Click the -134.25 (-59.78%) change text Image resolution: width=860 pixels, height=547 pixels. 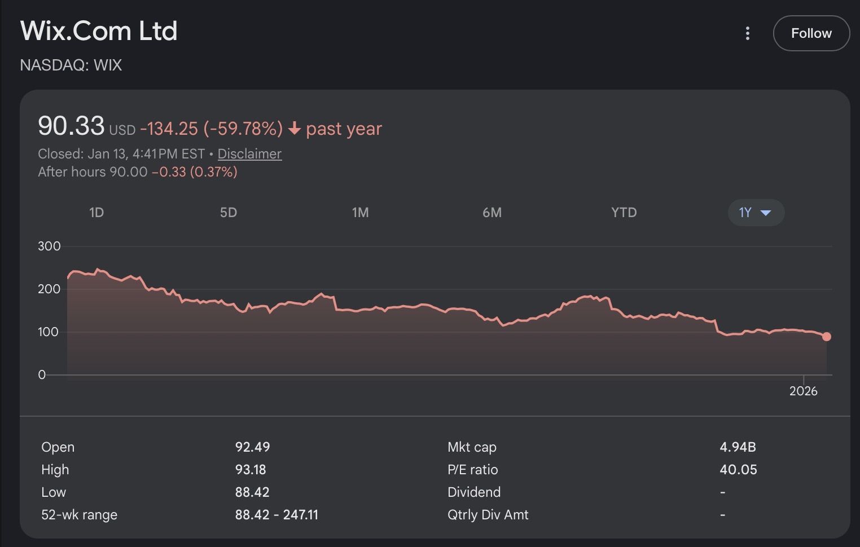211,129
